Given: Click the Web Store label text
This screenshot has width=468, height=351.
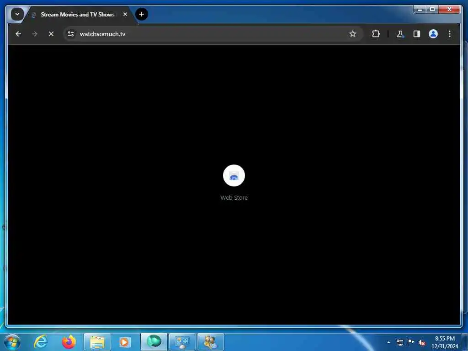Looking at the screenshot, I should [x=234, y=197].
